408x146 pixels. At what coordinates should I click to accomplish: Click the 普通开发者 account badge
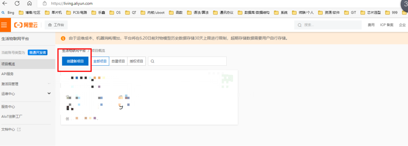(37, 52)
